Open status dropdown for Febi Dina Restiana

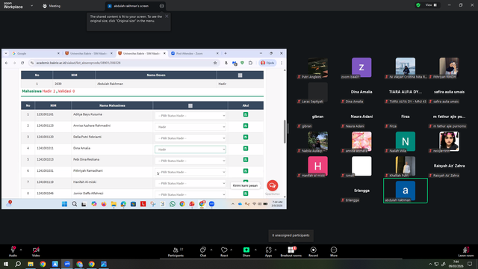coord(190,161)
